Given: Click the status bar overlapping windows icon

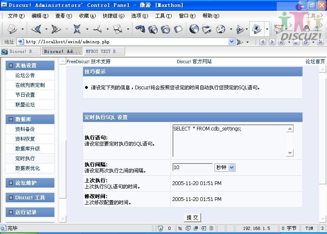Looking at the screenshot, I should 196,228.
